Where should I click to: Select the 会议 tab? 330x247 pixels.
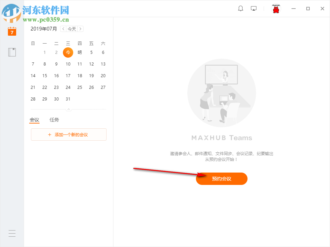[35, 120]
